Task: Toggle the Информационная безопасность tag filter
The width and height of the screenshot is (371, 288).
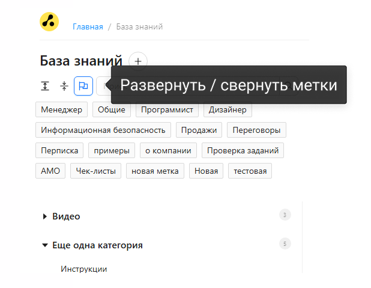Action: tap(103, 130)
